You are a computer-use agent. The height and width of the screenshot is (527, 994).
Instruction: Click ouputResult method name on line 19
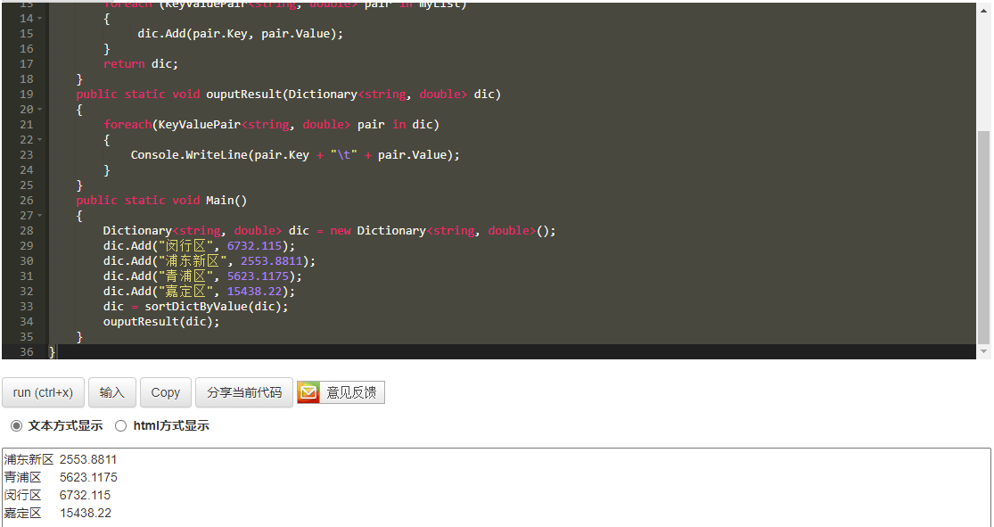pyautogui.click(x=244, y=95)
